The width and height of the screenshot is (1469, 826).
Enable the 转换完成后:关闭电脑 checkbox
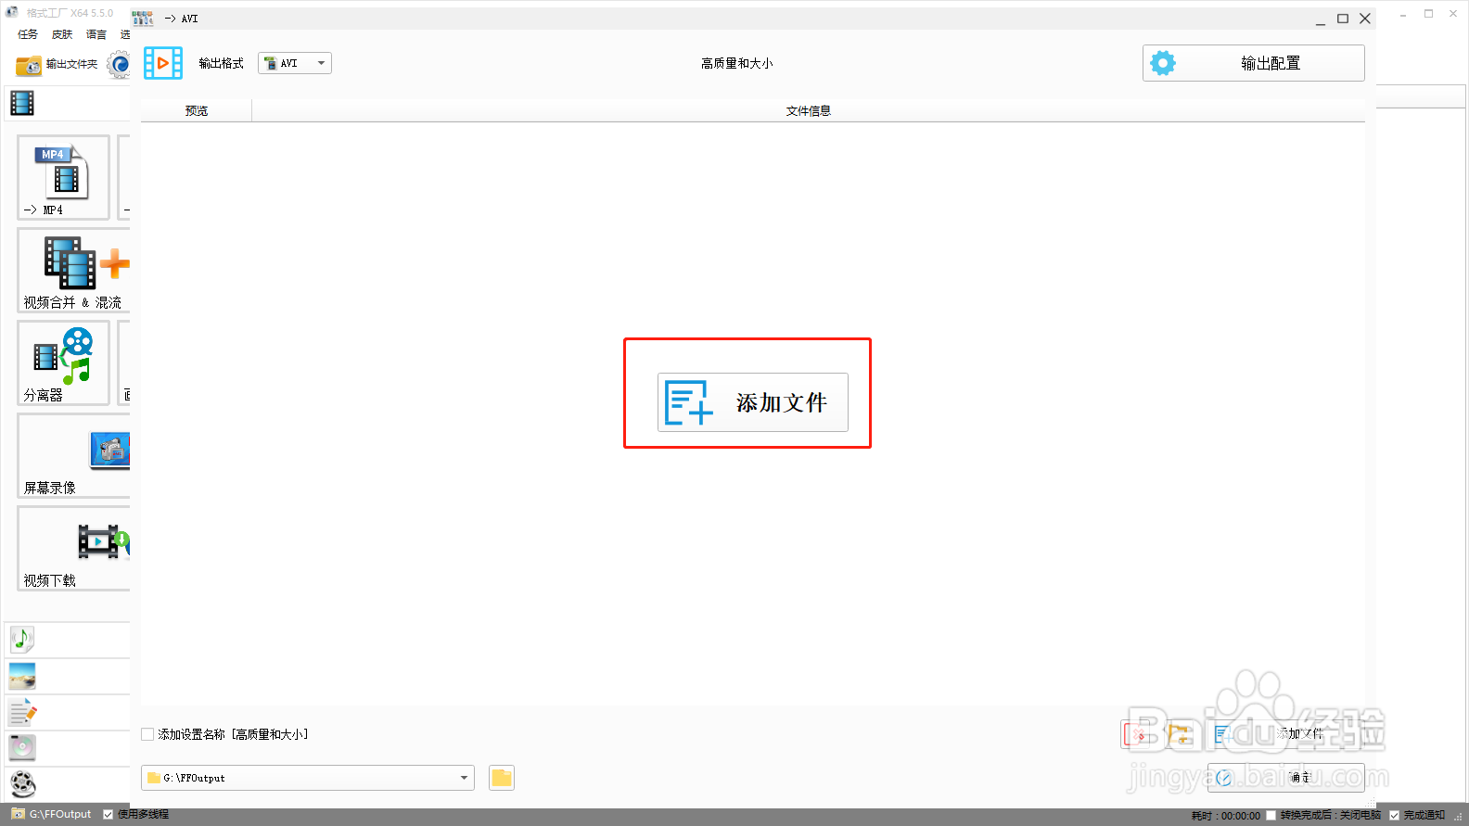tap(1271, 815)
